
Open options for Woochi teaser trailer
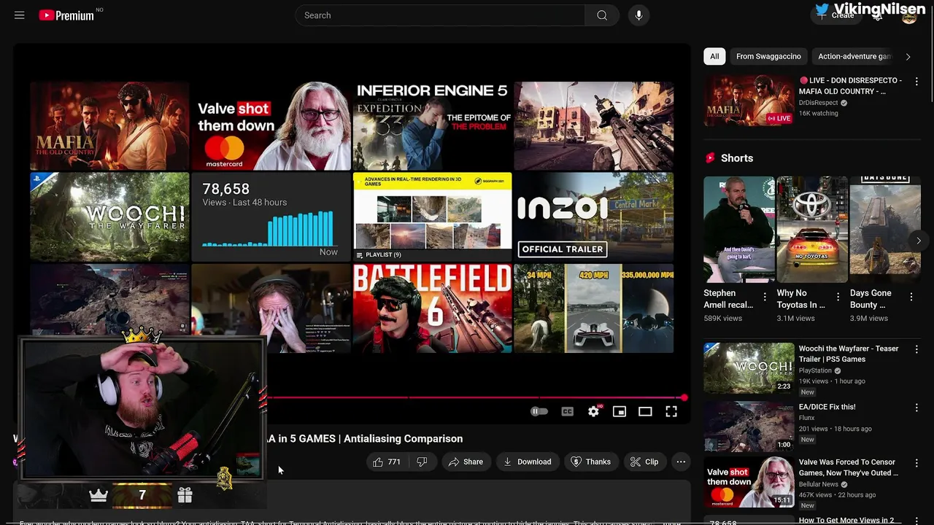(916, 350)
